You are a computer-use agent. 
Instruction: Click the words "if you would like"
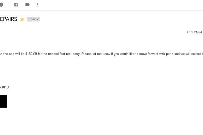(x=123, y=54)
